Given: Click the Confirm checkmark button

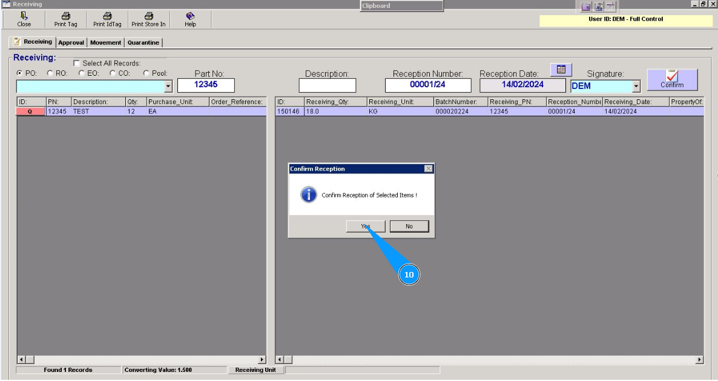Looking at the screenshot, I should [x=672, y=80].
